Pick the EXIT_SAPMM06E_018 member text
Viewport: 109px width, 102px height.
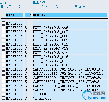tap(51, 65)
